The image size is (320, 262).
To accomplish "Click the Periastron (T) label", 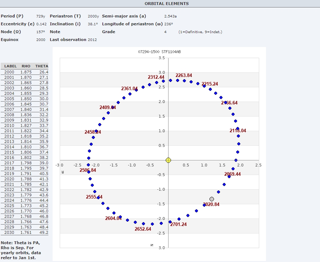I will [65, 16].
